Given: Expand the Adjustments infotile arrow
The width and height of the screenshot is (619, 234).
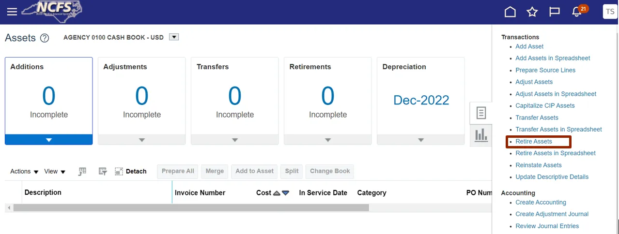Looking at the screenshot, I should (142, 140).
